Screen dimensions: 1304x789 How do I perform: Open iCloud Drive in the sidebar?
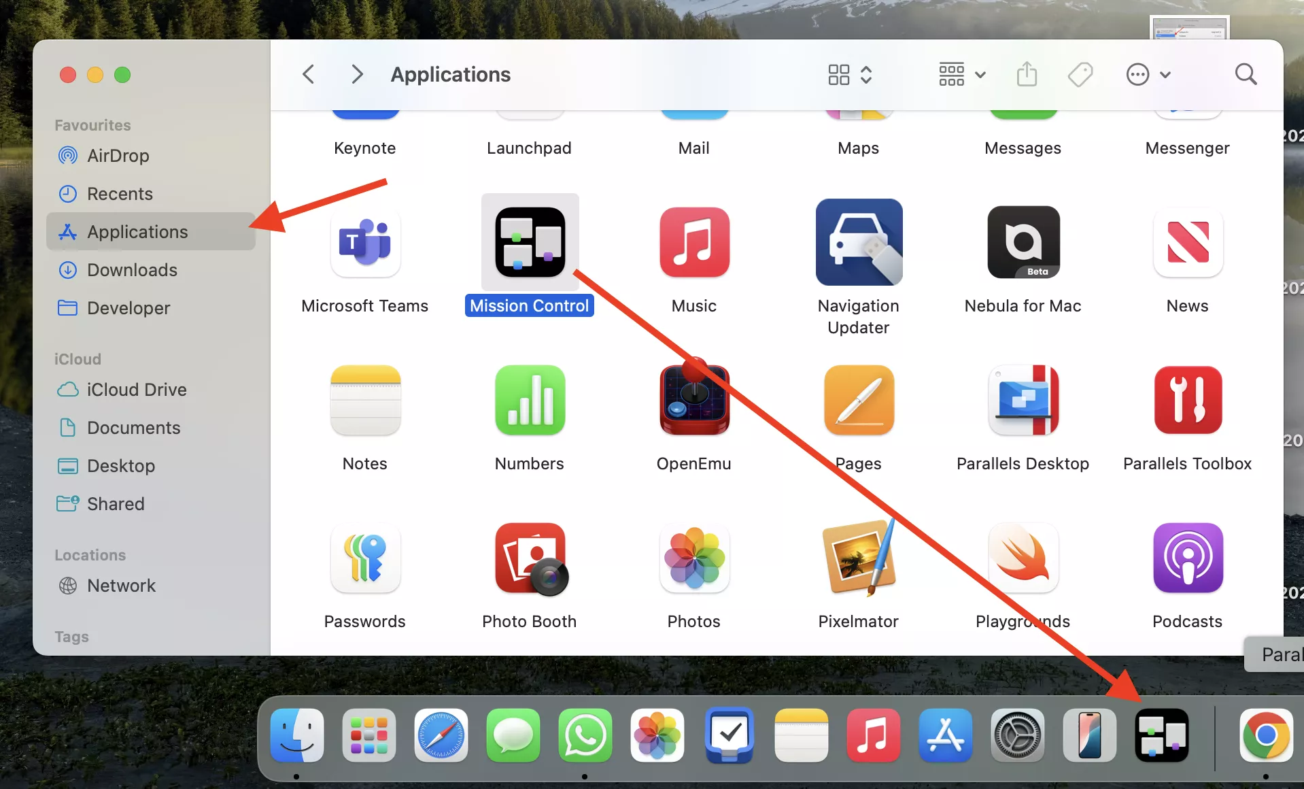[137, 390]
